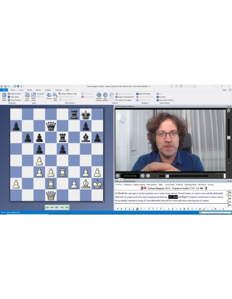The height and width of the screenshot is (299, 232).
Task: Click the video rewind button
Action: pos(142,176)
